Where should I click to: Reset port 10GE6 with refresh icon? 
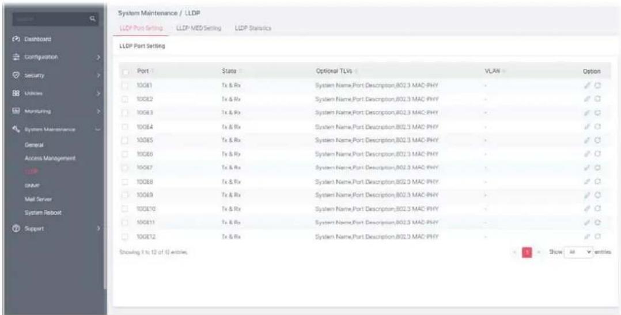tap(598, 153)
